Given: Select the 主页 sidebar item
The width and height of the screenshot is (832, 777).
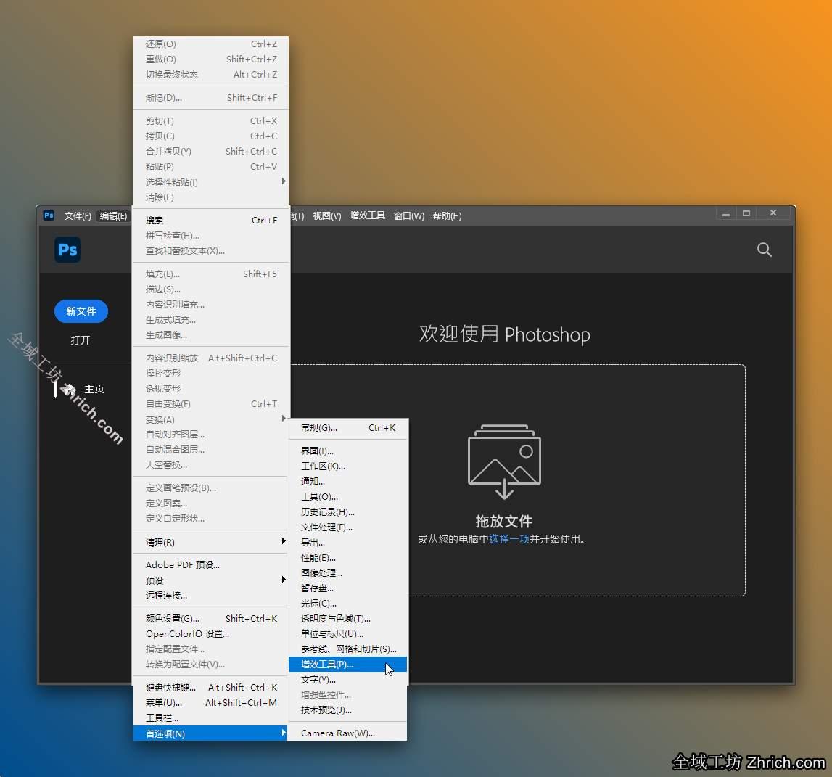Looking at the screenshot, I should click(x=94, y=389).
